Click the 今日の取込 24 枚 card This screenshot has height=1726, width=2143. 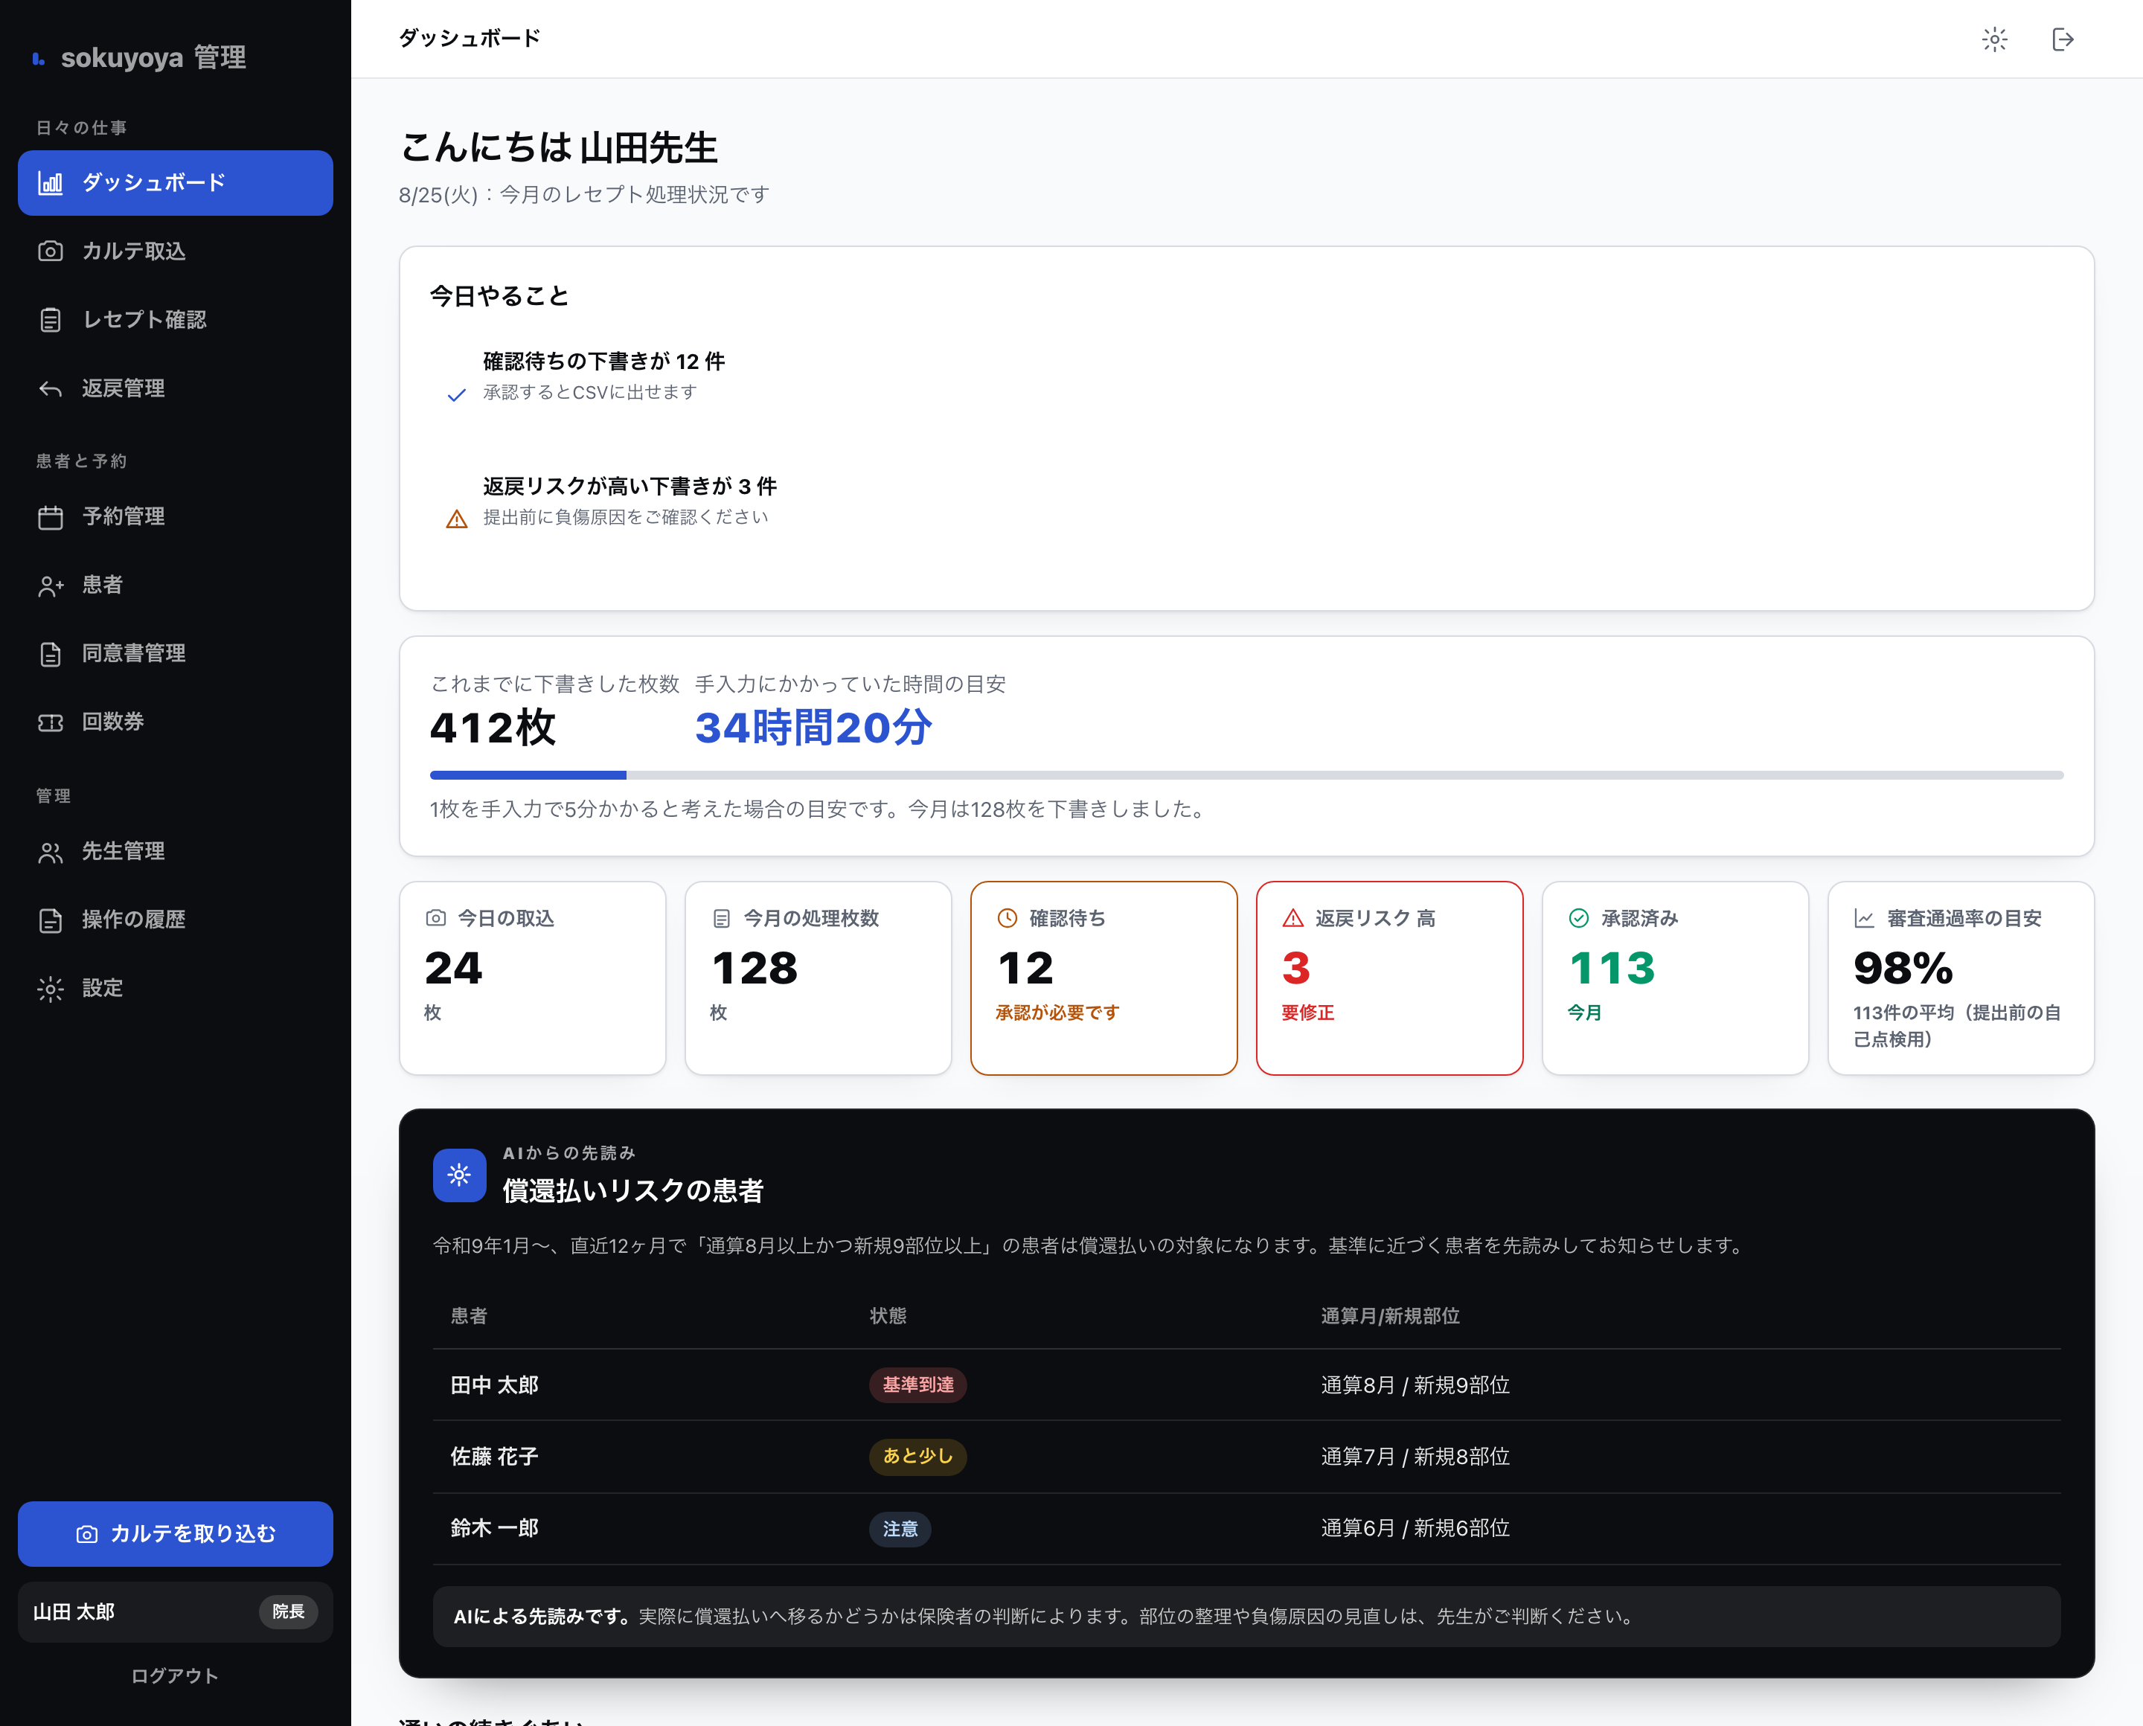pyautogui.click(x=532, y=978)
